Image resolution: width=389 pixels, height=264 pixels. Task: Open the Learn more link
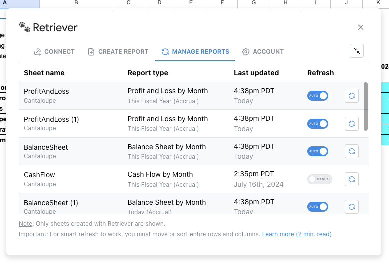296,234
